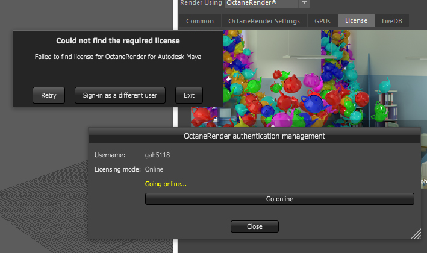This screenshot has height=253, width=427.
Task: Switch to the GPUs tab
Action: pyautogui.click(x=322, y=21)
